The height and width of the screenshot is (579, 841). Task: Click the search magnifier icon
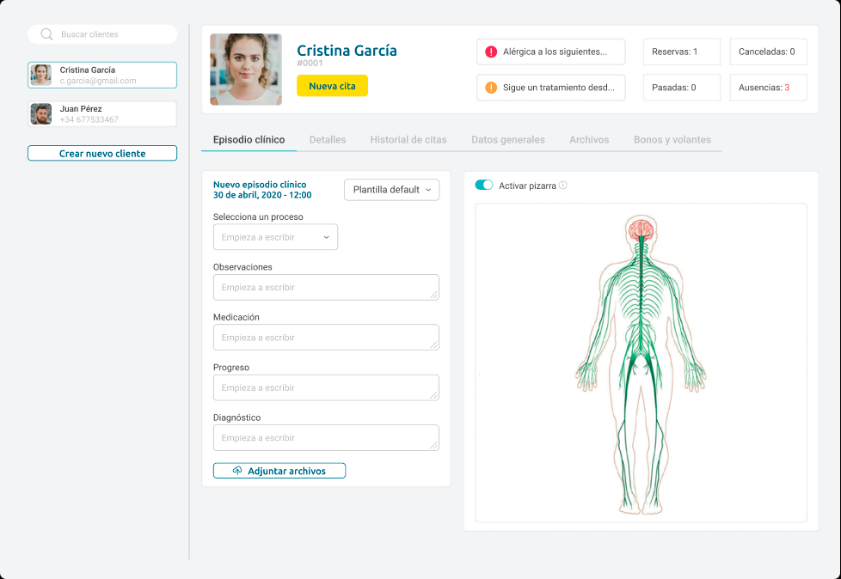coord(46,34)
